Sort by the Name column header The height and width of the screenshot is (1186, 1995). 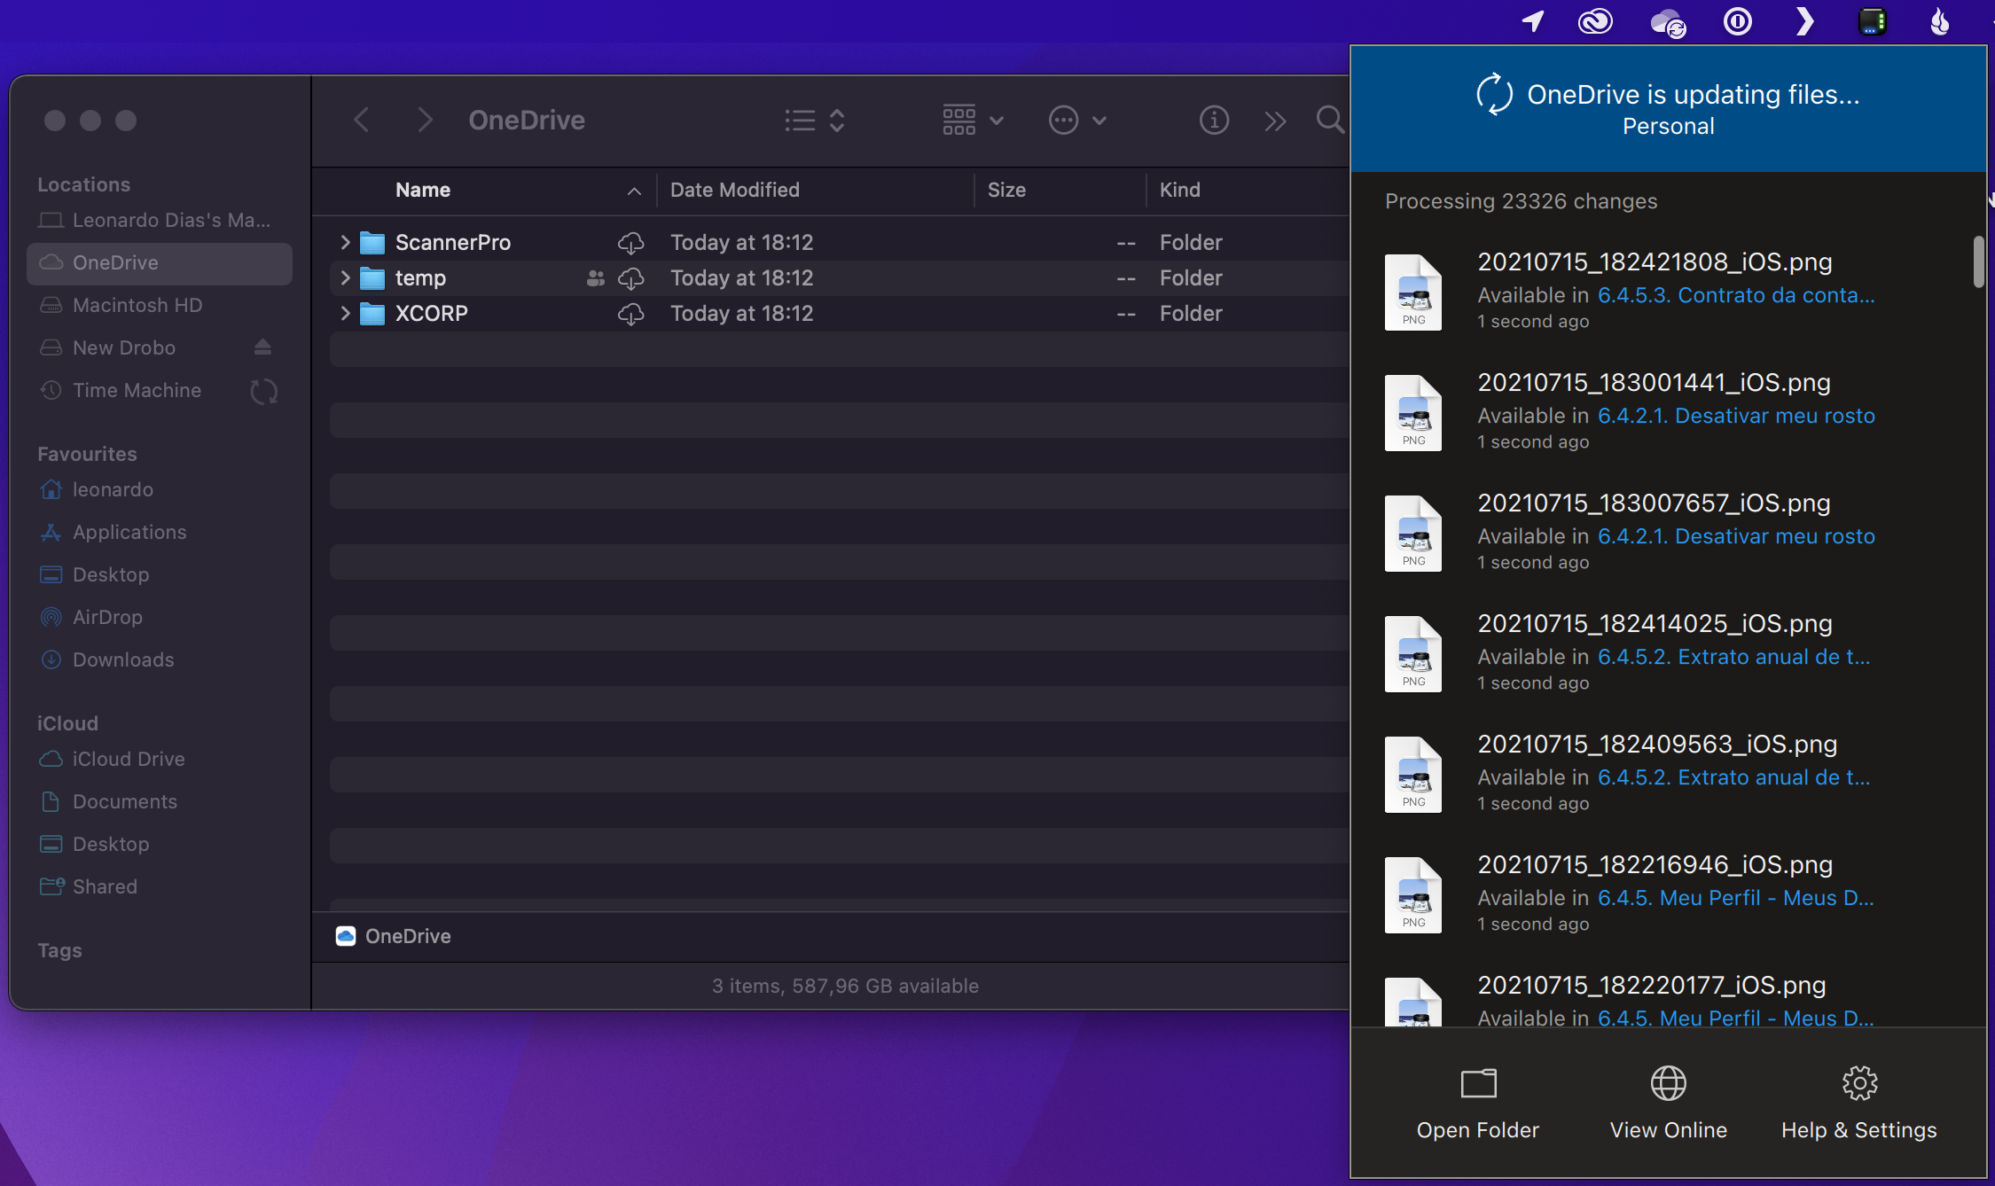(423, 190)
